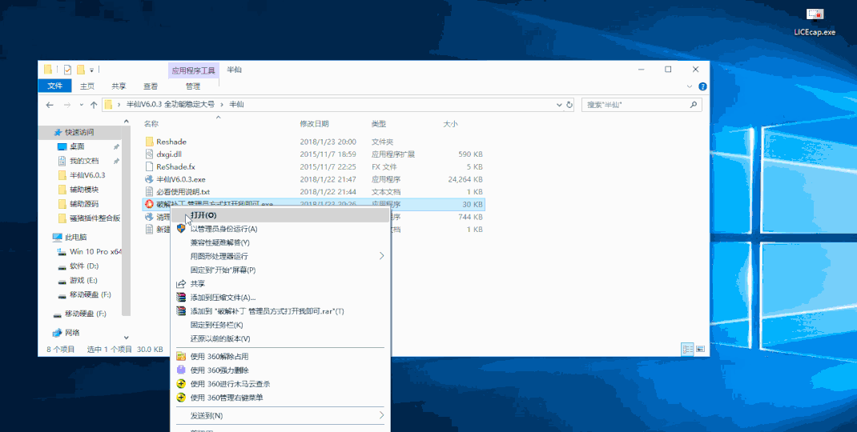Click the refresh button beside the address bar
Screen dimensions: 857x432
click(569, 105)
